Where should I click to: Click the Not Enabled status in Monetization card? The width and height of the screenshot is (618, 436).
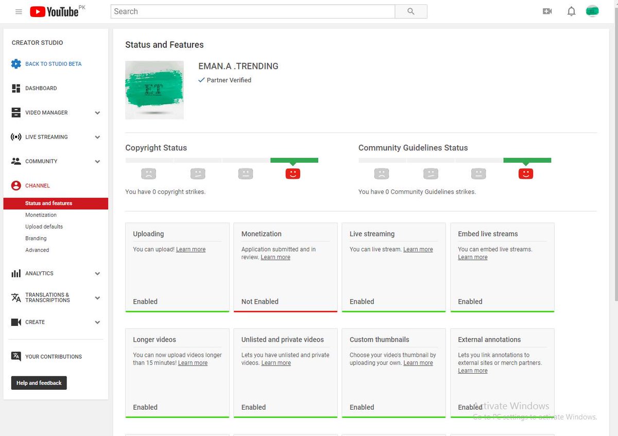point(260,302)
